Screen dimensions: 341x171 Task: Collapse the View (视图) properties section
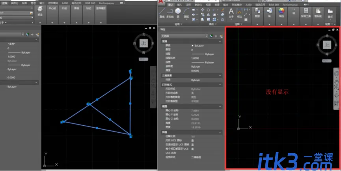(x=220, y=106)
